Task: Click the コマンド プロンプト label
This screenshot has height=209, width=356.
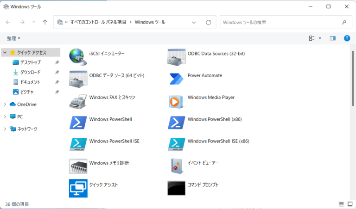Action: pyautogui.click(x=203, y=185)
